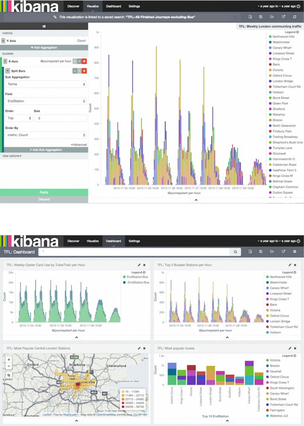The width and height of the screenshot is (304, 426).
Task: Toggle the Legend in Top 3 Busiest Stations panel
Action: 289,272
